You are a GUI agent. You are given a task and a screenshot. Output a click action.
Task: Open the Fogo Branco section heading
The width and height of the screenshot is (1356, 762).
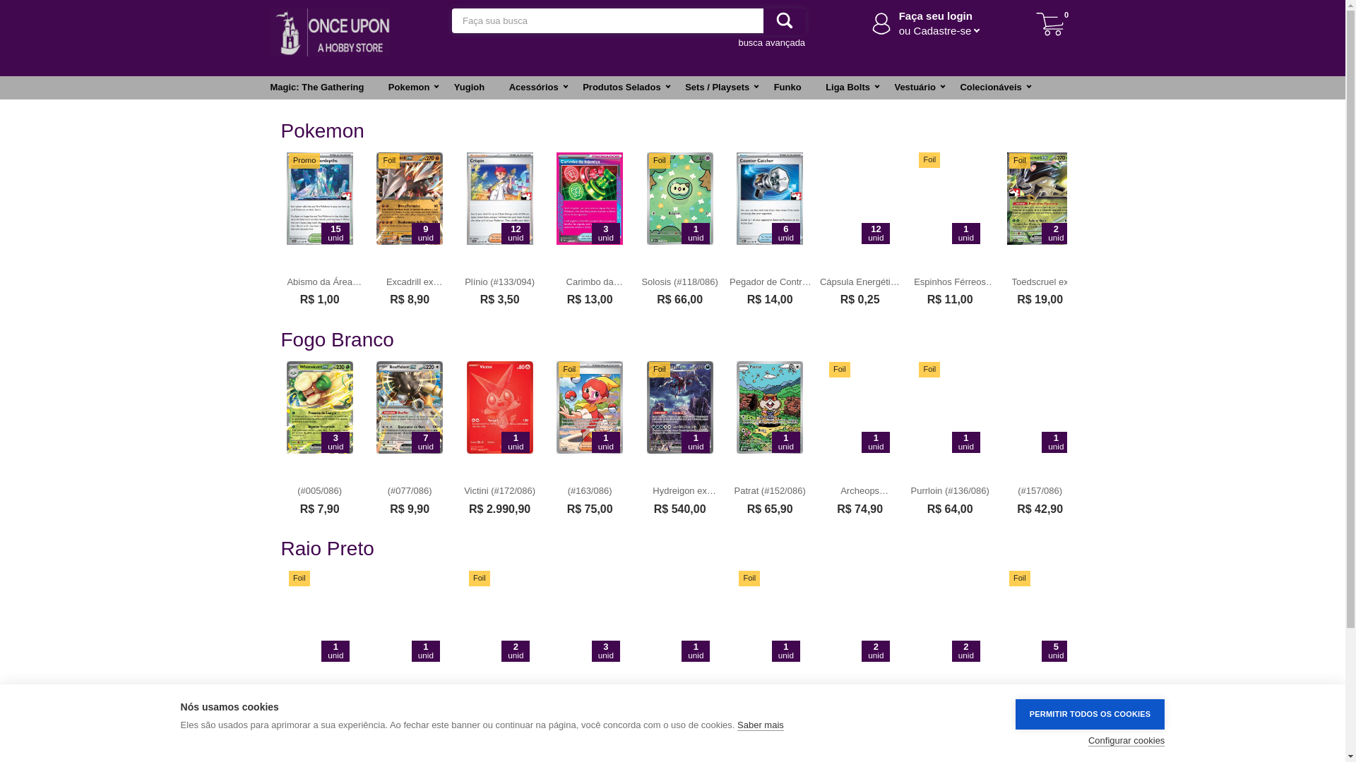click(x=337, y=340)
